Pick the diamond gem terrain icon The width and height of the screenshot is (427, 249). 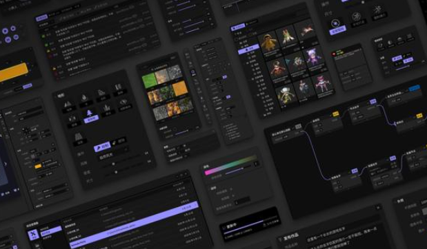point(123,102)
